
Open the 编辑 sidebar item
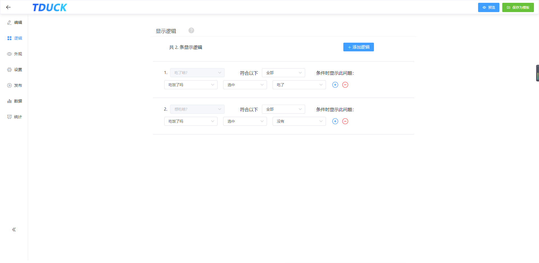click(x=15, y=22)
